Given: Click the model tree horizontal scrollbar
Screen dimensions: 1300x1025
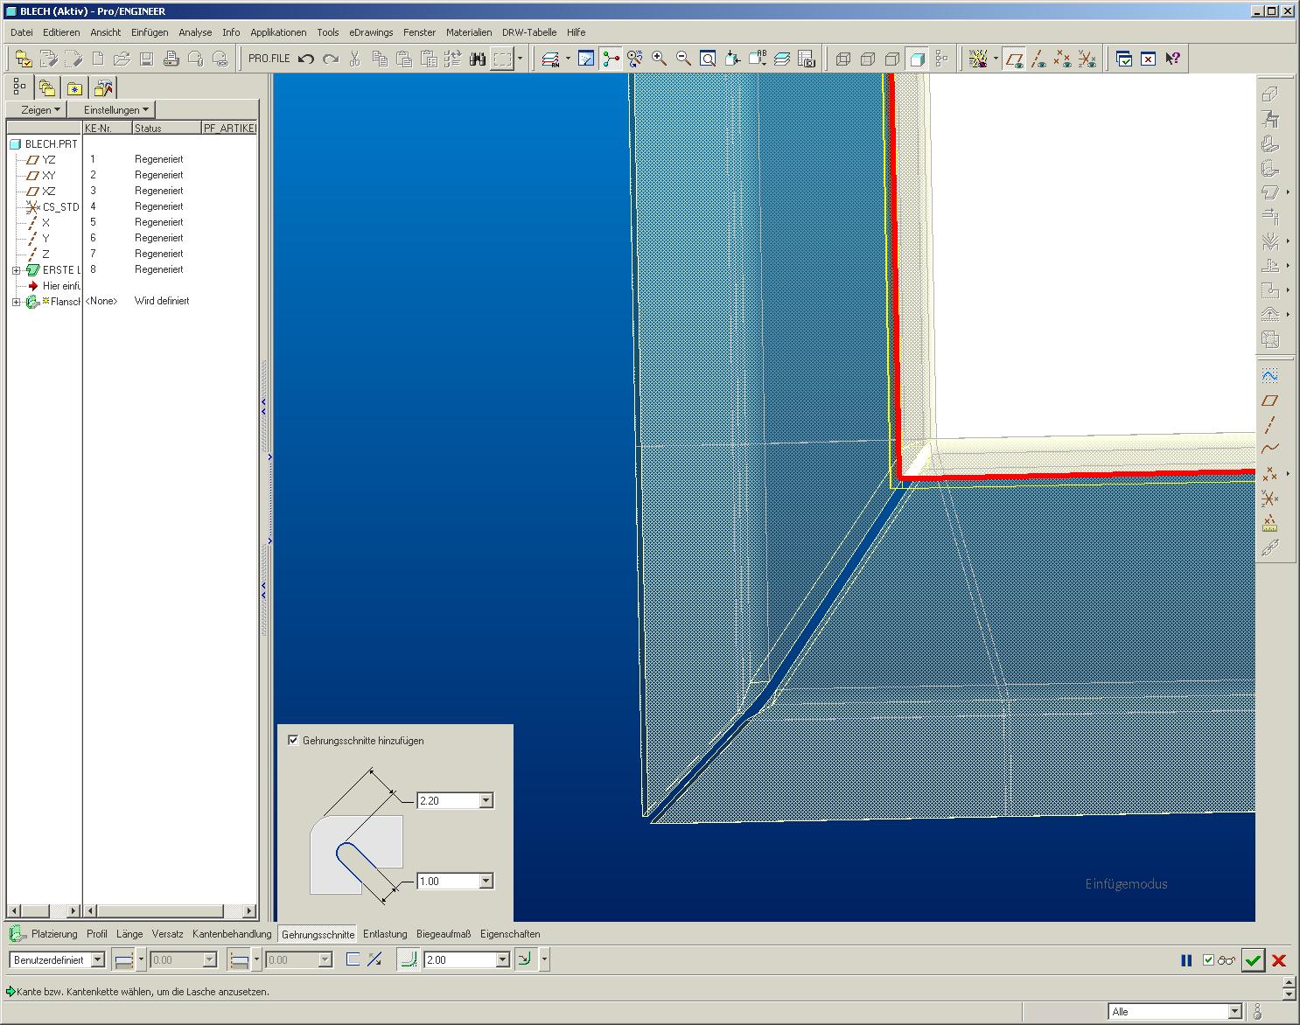Looking at the screenshot, I should coord(44,910).
